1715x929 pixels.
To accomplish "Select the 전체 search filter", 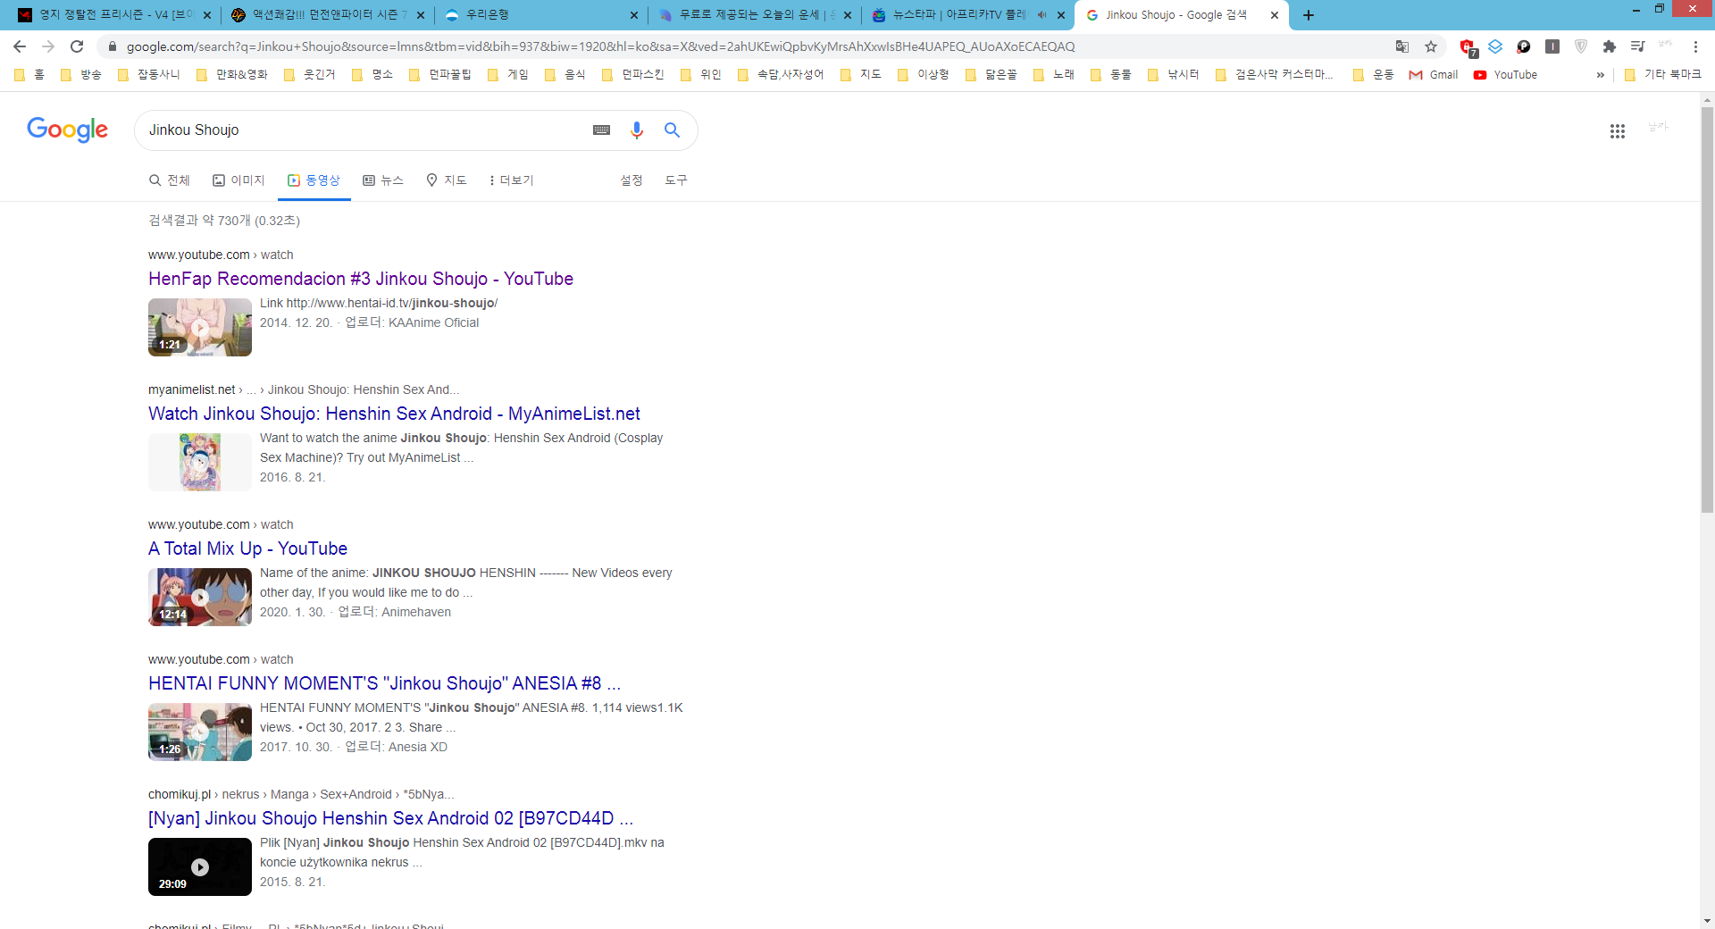I will tap(170, 180).
